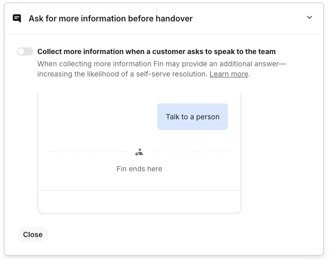Click the horizontal line above the preview footer
The width and height of the screenshot is (333, 259).
[139, 190]
